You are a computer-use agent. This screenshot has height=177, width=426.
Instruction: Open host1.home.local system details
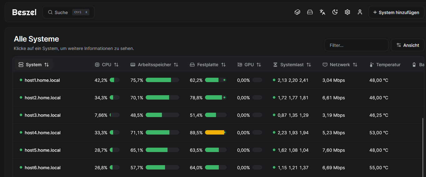[x=42, y=80]
